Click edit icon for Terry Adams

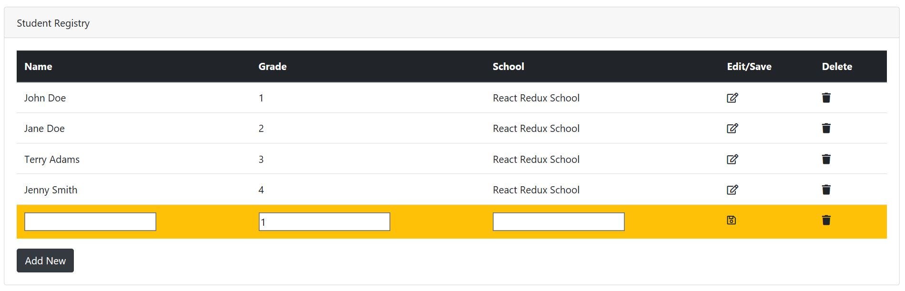coord(732,159)
